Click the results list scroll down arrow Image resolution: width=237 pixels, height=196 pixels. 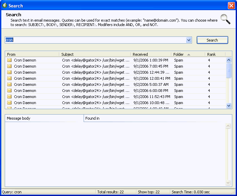tap(229, 106)
